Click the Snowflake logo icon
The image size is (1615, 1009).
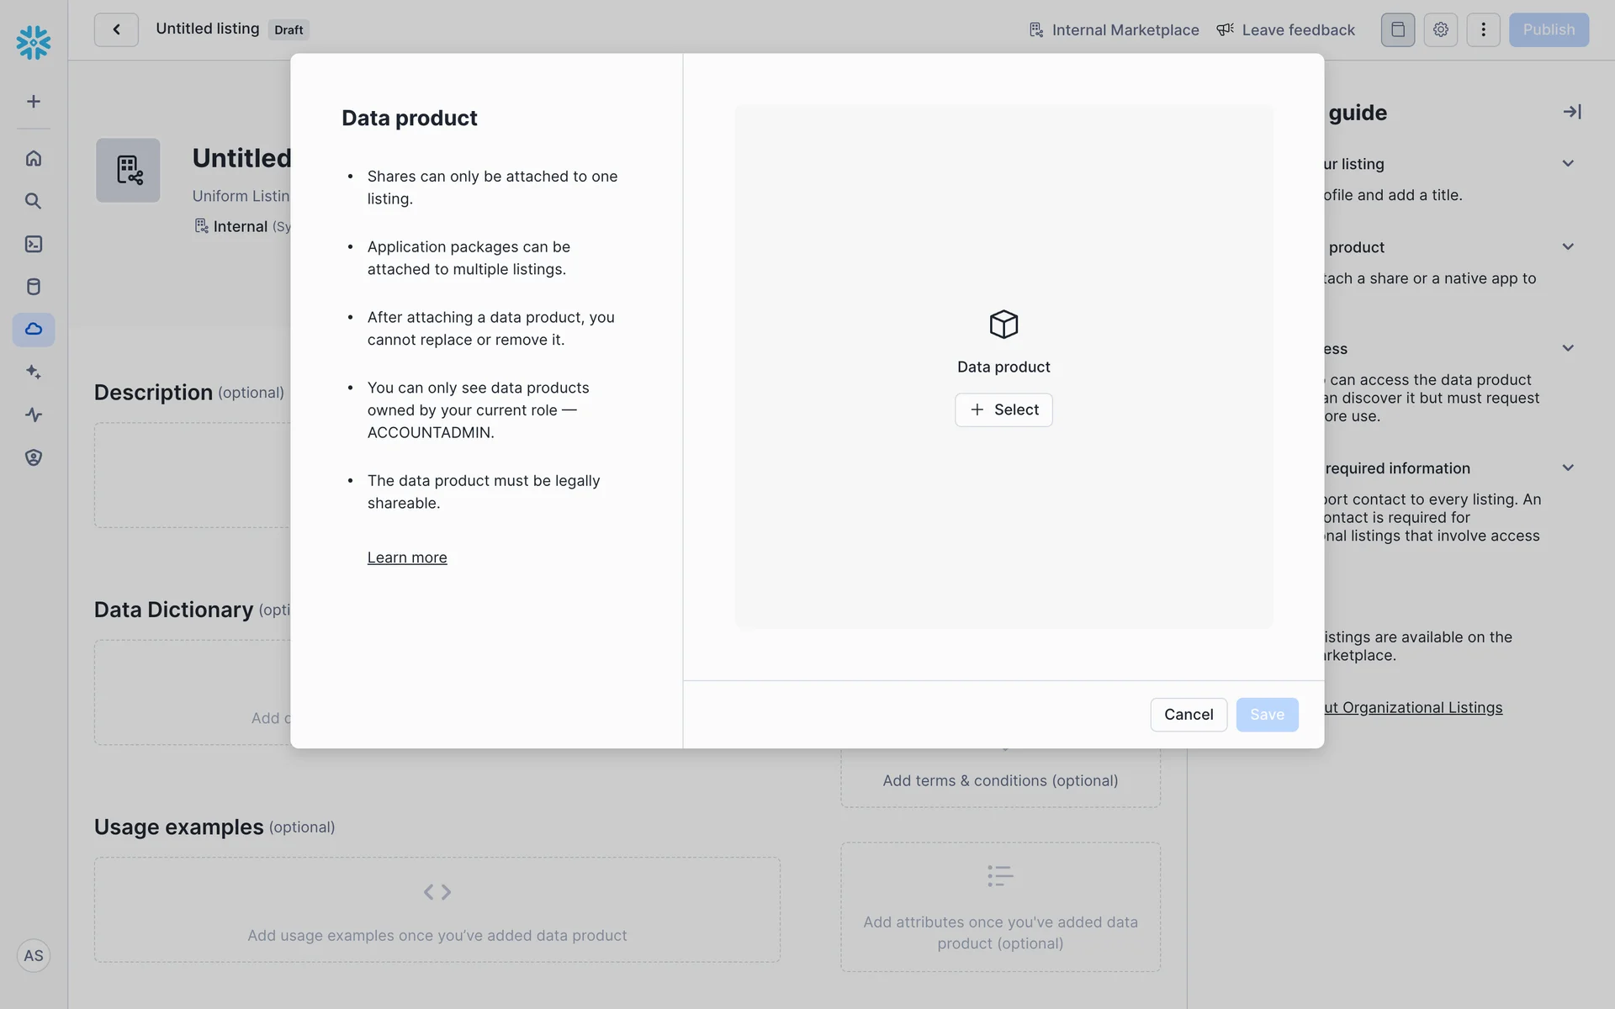34,42
